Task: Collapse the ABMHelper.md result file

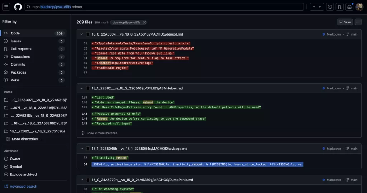Action: click(x=82, y=88)
